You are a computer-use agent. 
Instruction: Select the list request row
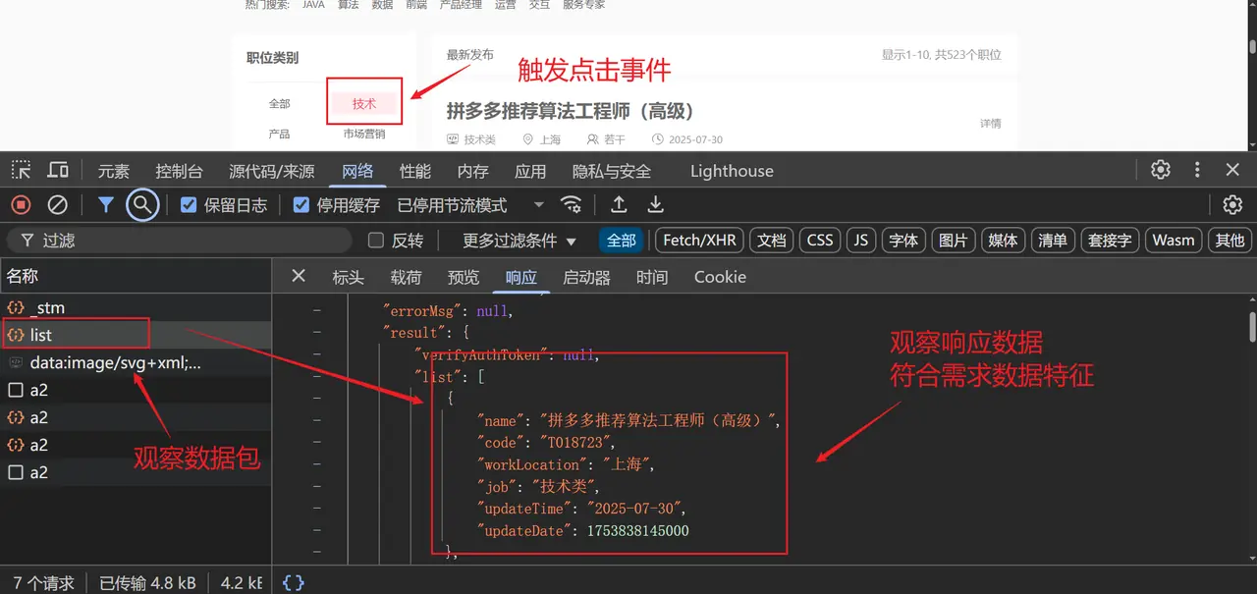pos(41,335)
